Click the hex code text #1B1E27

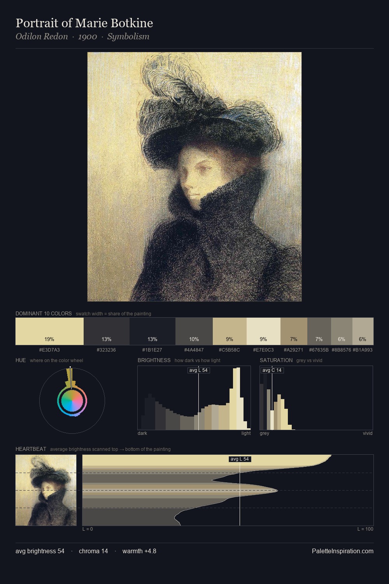tap(152, 350)
